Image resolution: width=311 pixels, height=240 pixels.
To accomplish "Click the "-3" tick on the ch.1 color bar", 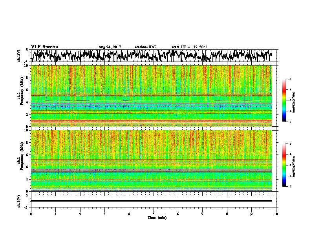I will tap(289, 79).
